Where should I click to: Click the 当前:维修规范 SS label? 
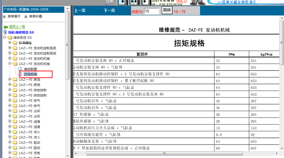click(21, 32)
